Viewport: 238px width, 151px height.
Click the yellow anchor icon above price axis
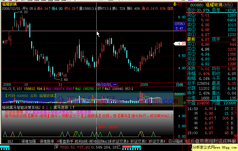coord(175,4)
